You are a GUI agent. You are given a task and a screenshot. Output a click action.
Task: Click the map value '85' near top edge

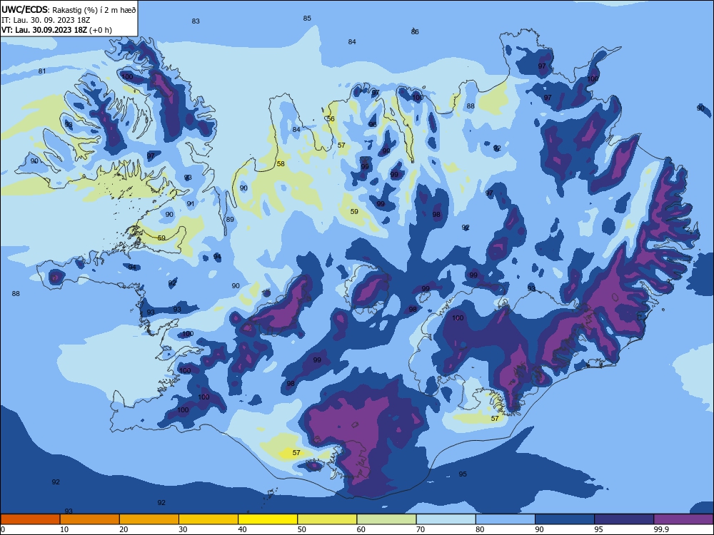[307, 19]
